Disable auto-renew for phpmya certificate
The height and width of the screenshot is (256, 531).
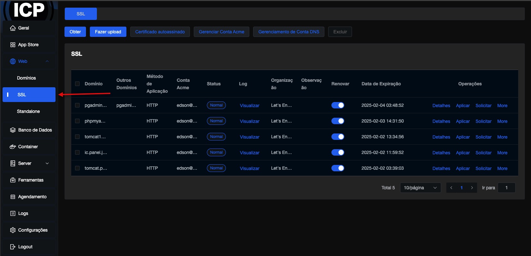point(338,121)
